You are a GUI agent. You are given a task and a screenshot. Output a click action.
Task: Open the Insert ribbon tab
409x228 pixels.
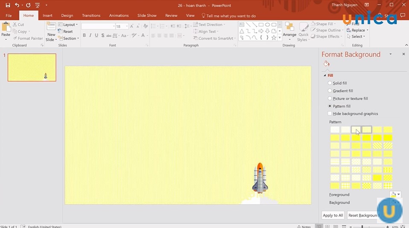(47, 16)
